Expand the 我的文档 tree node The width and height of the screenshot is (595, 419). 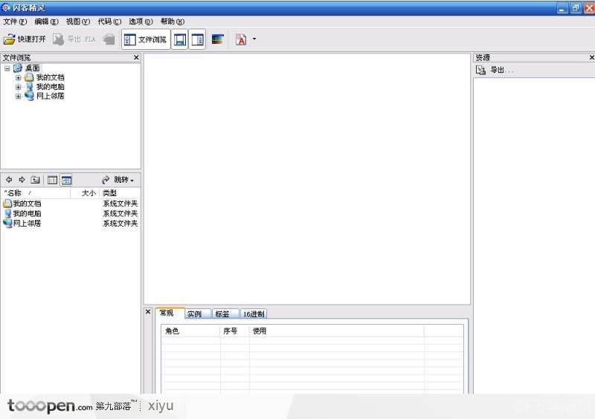coord(19,77)
